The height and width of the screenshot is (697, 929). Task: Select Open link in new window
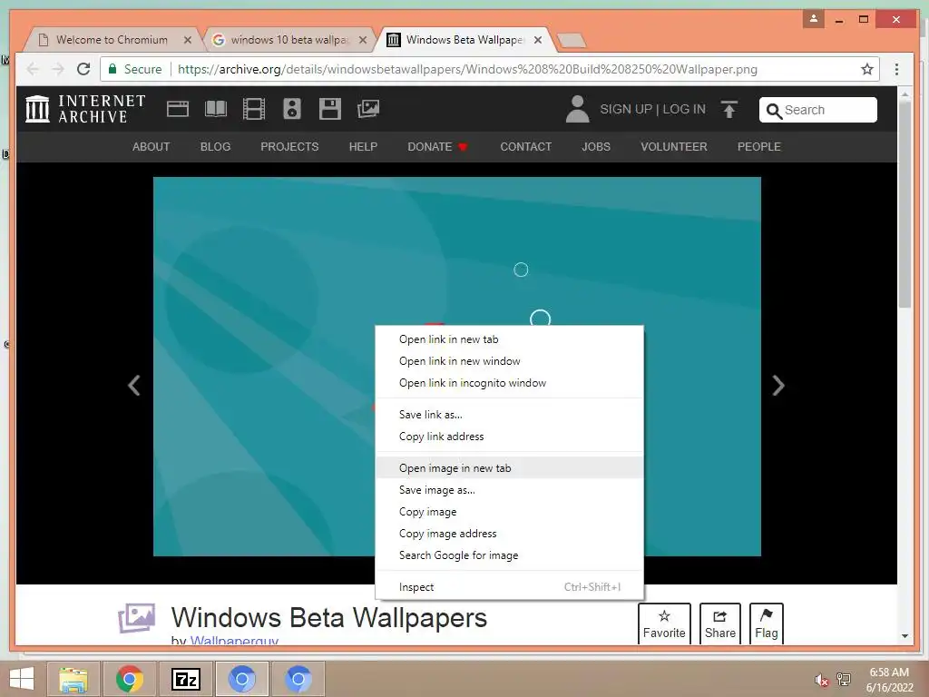(510, 361)
